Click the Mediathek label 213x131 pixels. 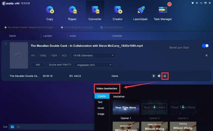point(119,97)
